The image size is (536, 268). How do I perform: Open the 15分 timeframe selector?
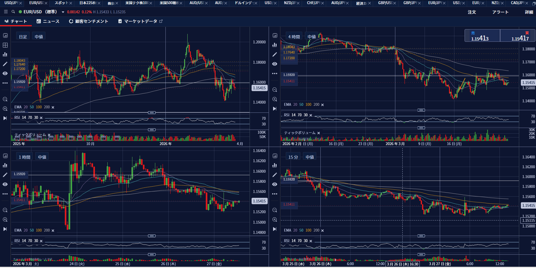[x=293, y=157]
